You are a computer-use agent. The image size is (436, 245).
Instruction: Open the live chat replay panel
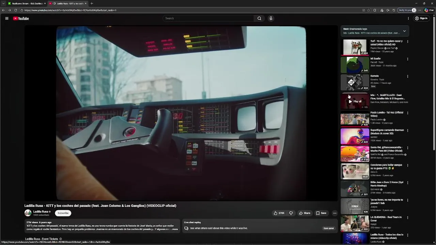(x=328, y=228)
